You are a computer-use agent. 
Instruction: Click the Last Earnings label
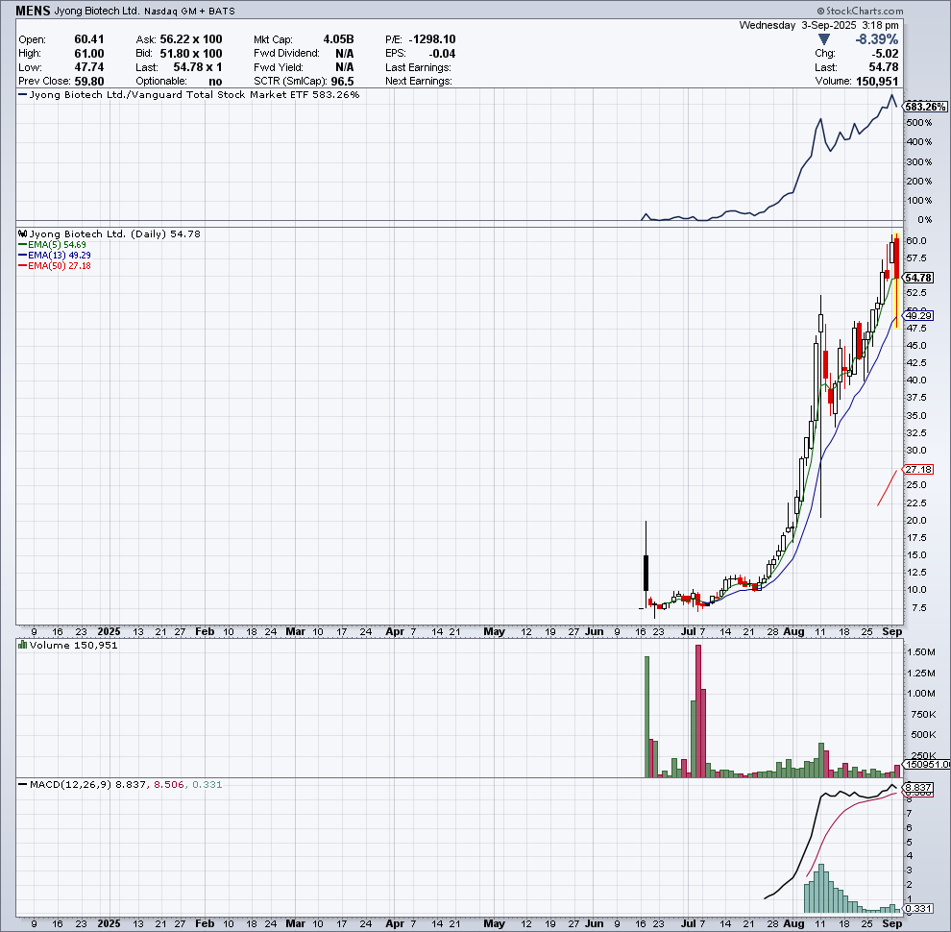419,67
